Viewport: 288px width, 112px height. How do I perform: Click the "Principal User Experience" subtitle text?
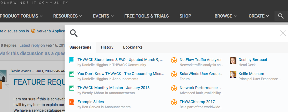coord(260,79)
